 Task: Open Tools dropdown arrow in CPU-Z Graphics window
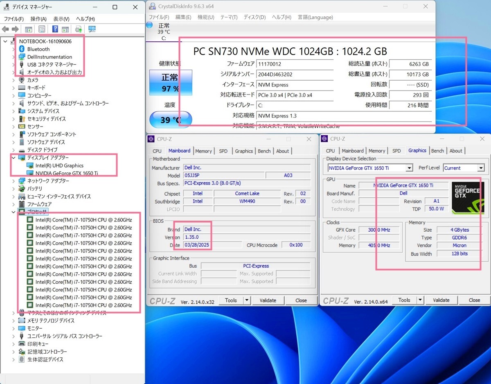click(420, 300)
